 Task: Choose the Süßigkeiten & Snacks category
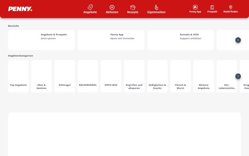click(x=157, y=76)
